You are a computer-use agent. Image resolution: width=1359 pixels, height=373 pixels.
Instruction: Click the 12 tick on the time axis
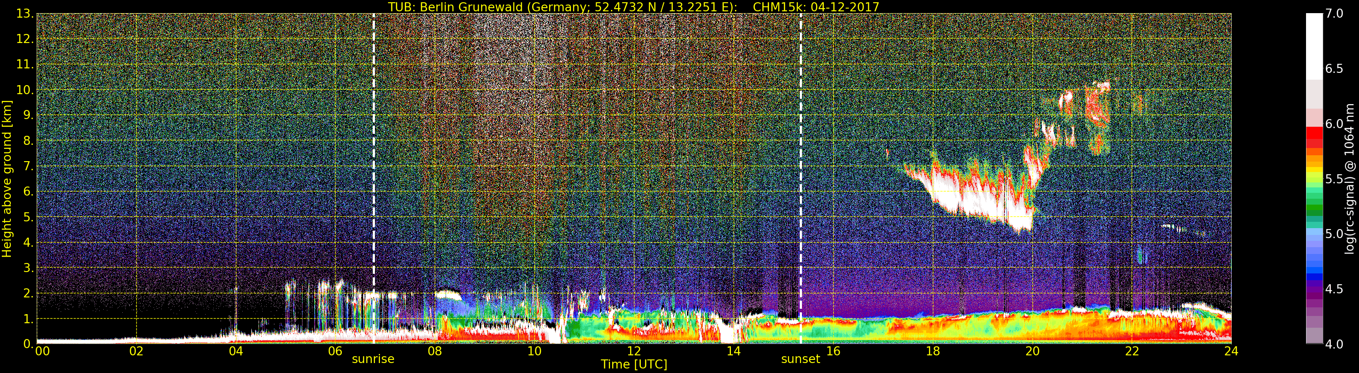coord(634,351)
